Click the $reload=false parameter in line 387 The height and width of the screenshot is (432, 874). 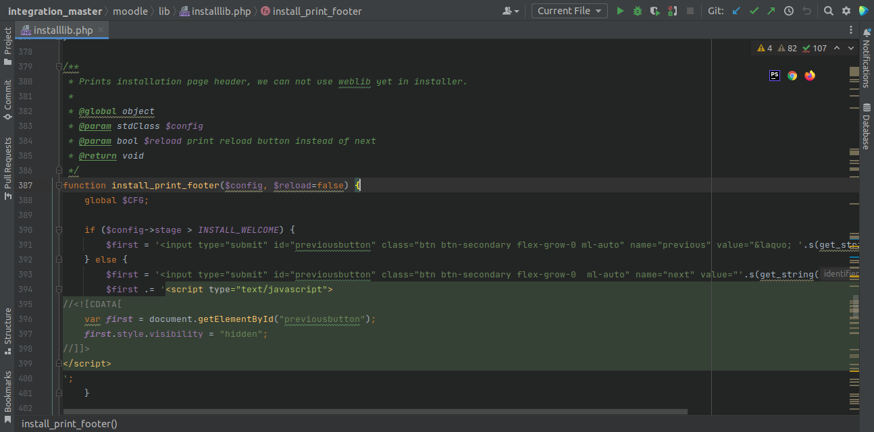click(309, 186)
